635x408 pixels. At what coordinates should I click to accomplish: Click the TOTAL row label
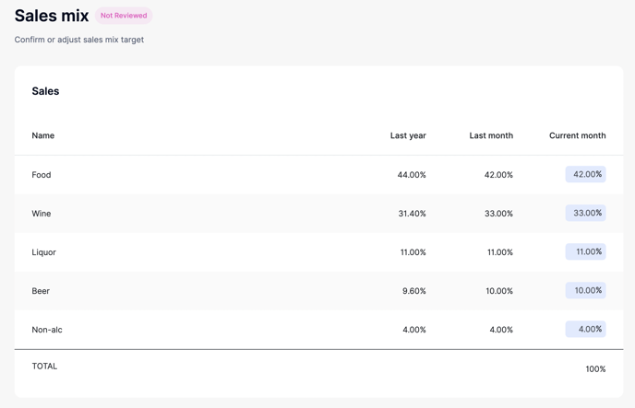(x=44, y=367)
